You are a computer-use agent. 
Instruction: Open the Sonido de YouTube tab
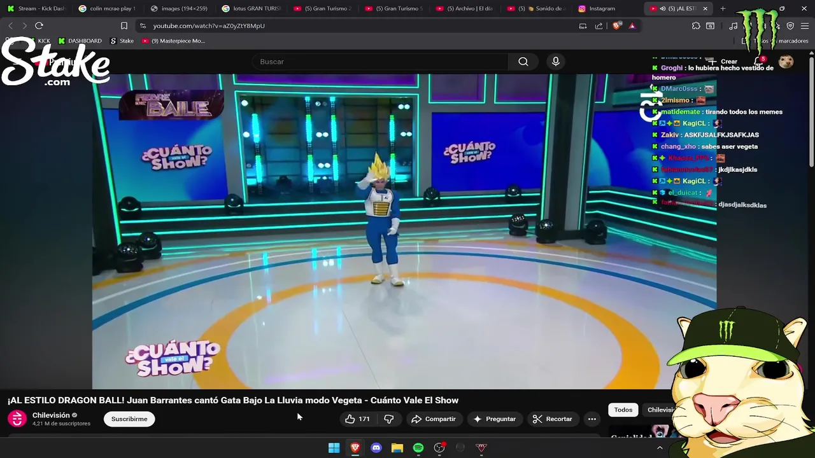[x=536, y=8]
